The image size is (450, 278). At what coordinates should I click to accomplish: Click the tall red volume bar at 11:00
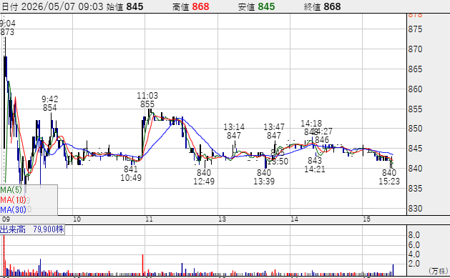(142, 265)
